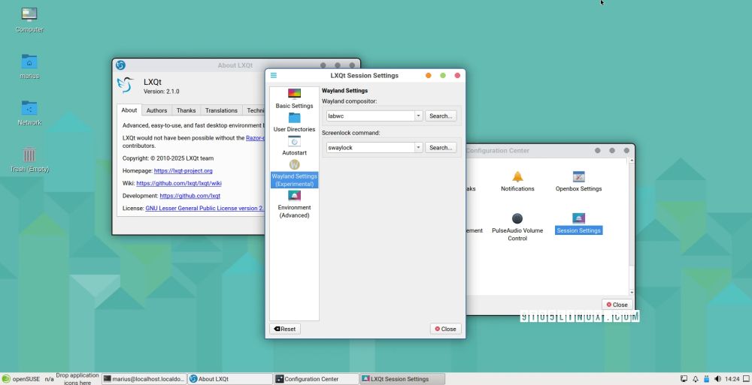The height and width of the screenshot is (385, 752).
Task: Select Session Settings in Configuration Center
Action: (578, 224)
